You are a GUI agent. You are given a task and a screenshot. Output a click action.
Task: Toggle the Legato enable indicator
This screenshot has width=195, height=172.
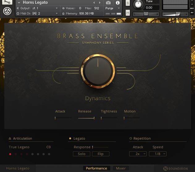pos(70,139)
